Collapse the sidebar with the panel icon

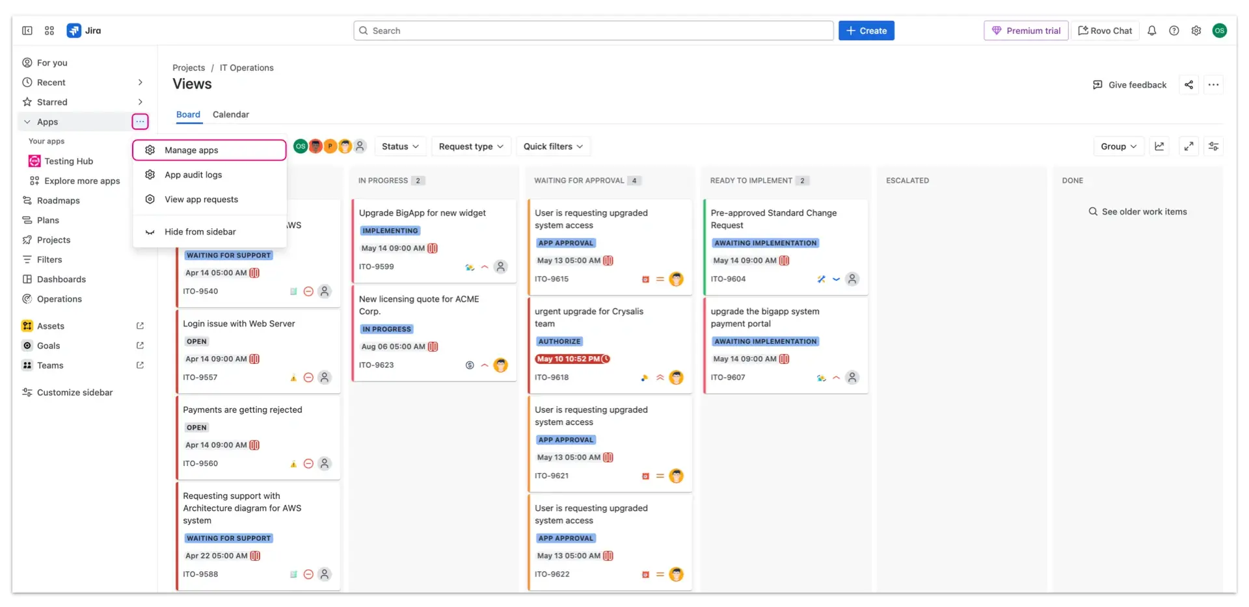point(27,31)
